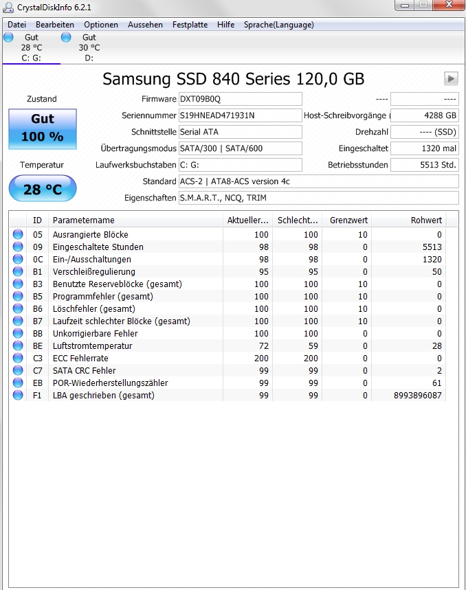466x590 pixels.
Task: Open the Datei menu
Action: coord(17,25)
